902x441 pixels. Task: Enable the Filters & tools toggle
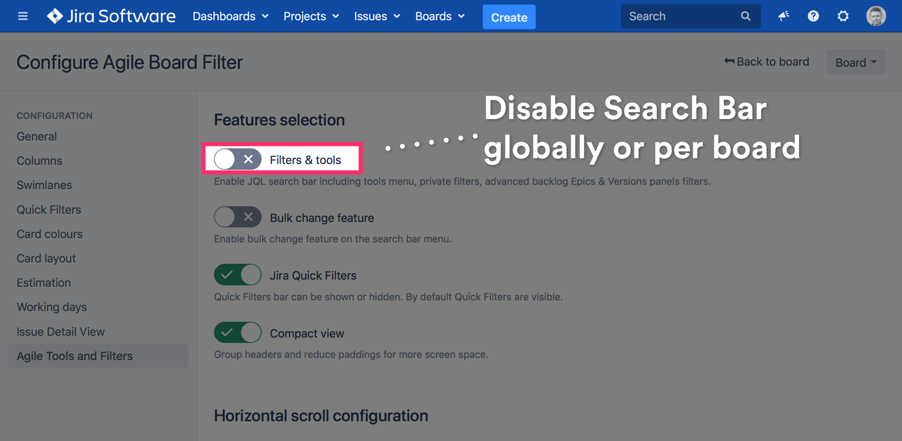tap(238, 159)
